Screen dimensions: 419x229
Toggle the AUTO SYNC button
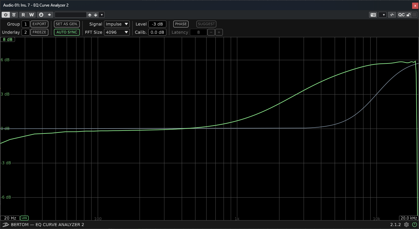click(x=67, y=32)
